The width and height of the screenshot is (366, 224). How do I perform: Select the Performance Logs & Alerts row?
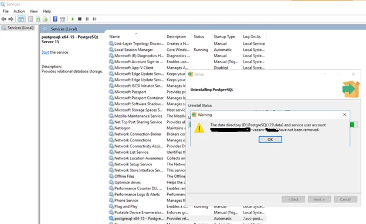[x=147, y=194]
